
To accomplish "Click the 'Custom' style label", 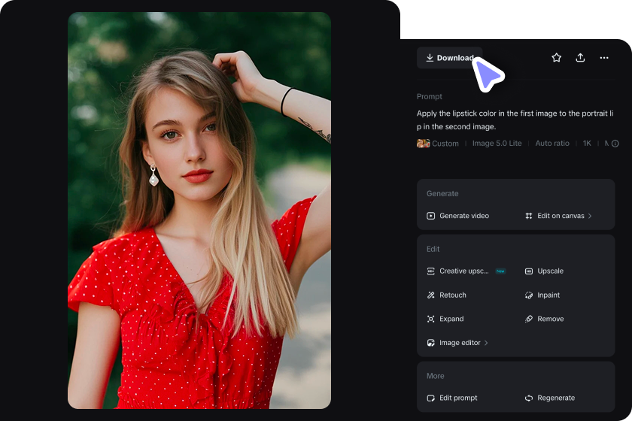I will (445, 144).
